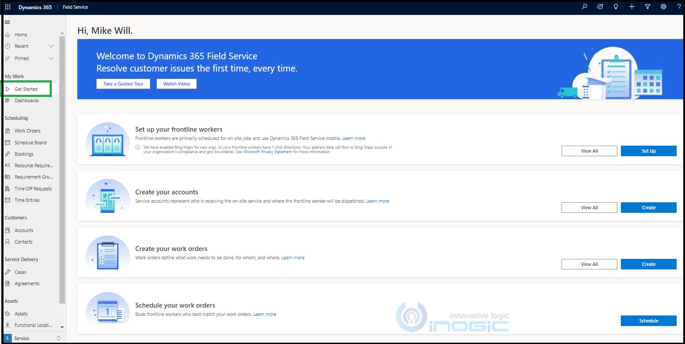This screenshot has width=685, height=344.
Task: Open the settings gear icon
Action: tap(663, 7)
